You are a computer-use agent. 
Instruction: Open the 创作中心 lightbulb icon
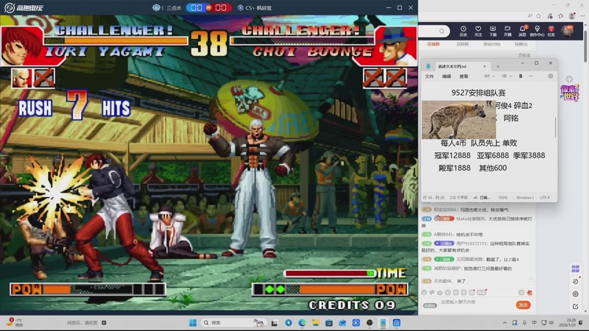(x=537, y=31)
